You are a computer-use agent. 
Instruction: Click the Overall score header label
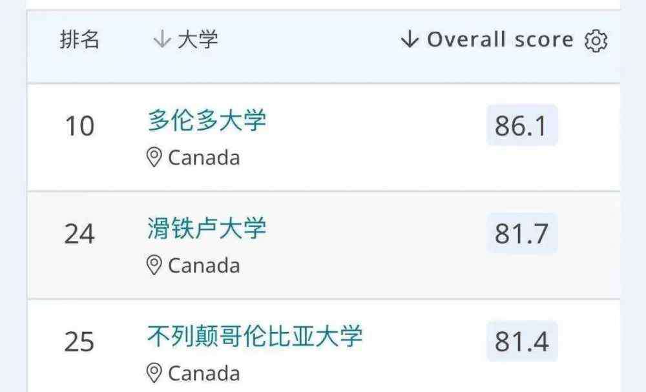[x=500, y=39]
